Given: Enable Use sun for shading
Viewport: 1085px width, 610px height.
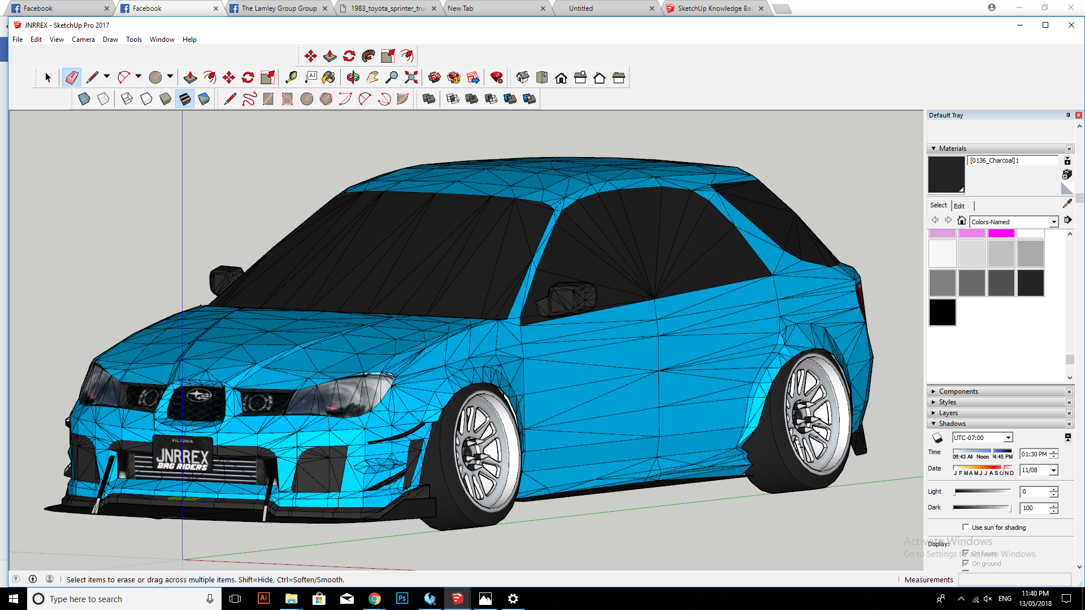Looking at the screenshot, I should coord(966,527).
